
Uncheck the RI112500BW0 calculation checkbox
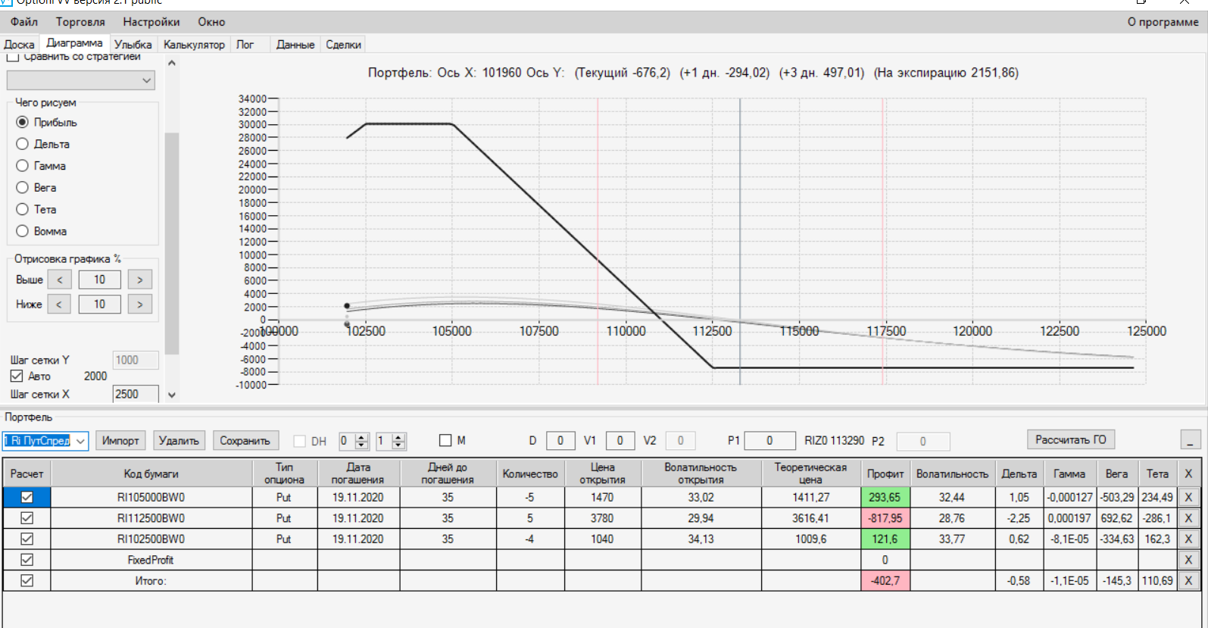pos(27,518)
